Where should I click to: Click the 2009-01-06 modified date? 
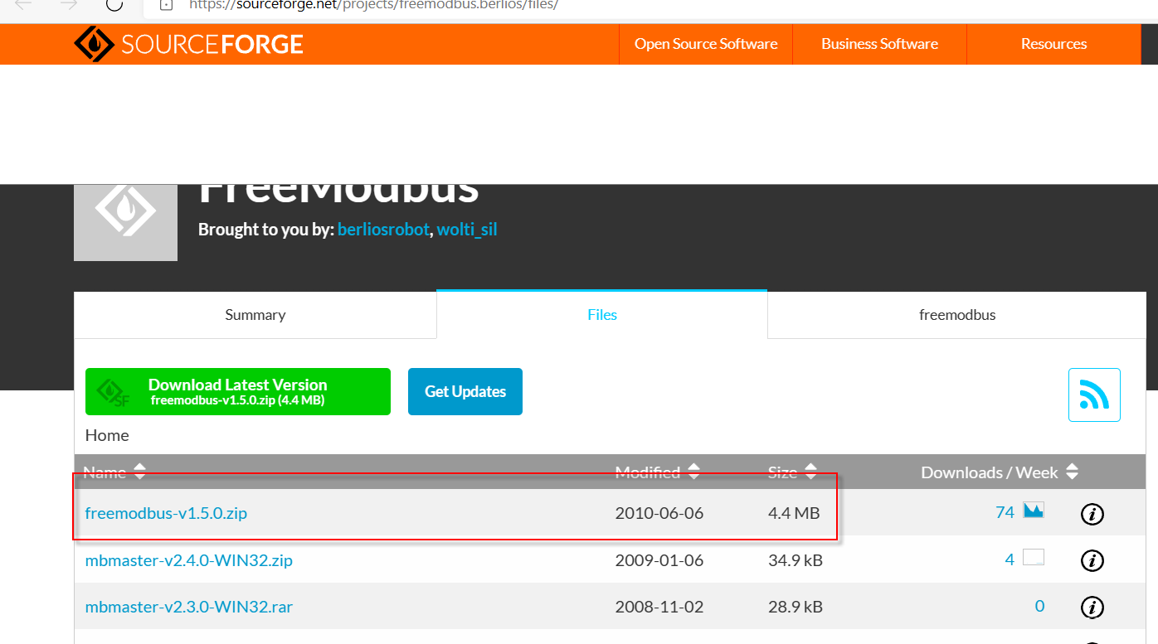tap(659, 560)
